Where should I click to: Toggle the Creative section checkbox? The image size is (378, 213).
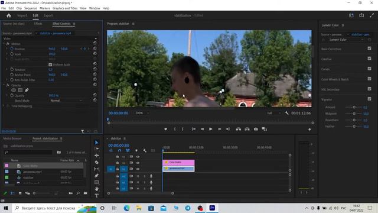pos(369,59)
